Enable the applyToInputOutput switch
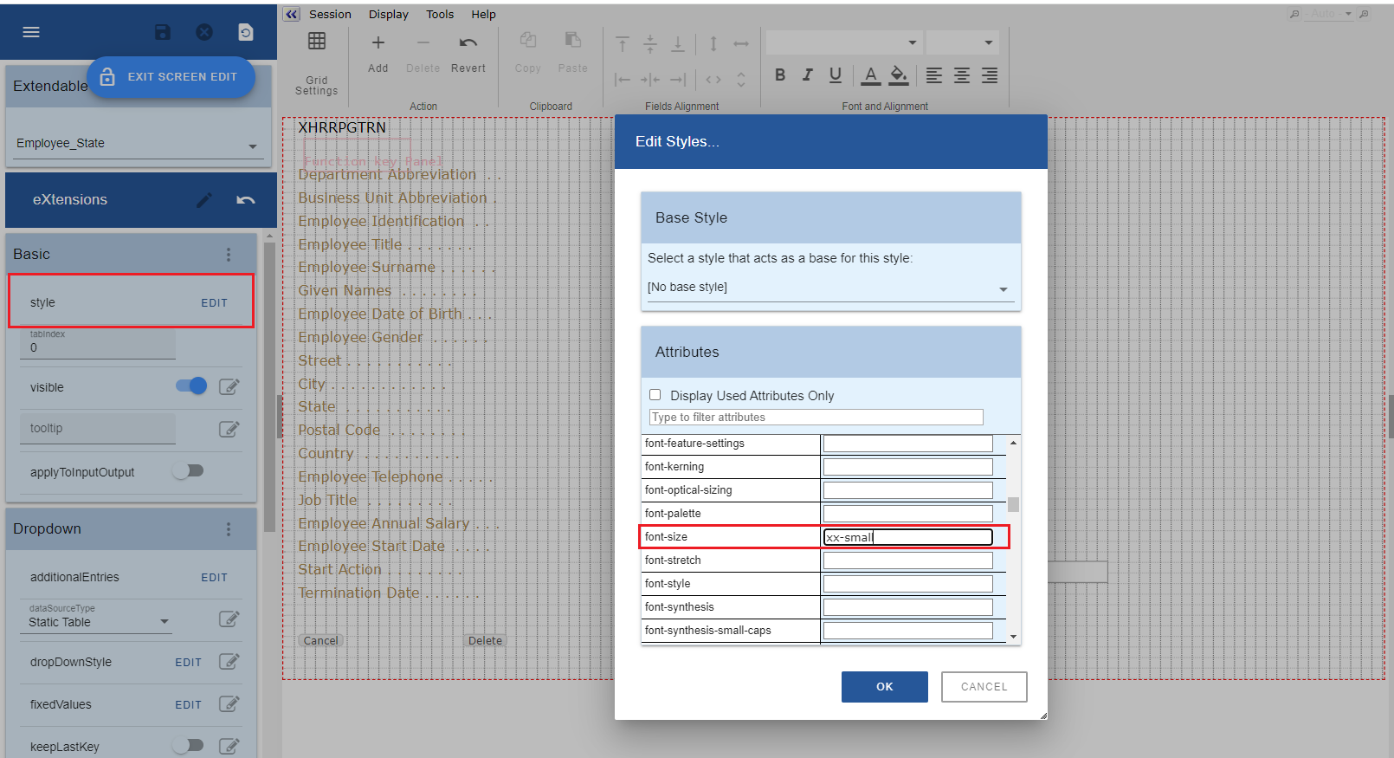 pyautogui.click(x=188, y=471)
